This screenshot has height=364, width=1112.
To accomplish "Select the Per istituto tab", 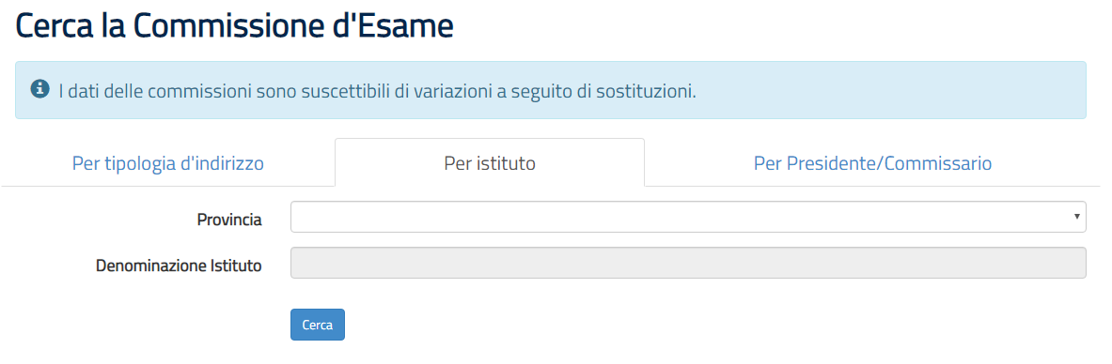I will pos(490,163).
